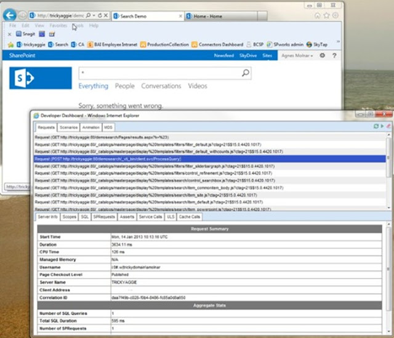
Task: Open a new blank browser tab
Action: pyautogui.click(x=262, y=16)
